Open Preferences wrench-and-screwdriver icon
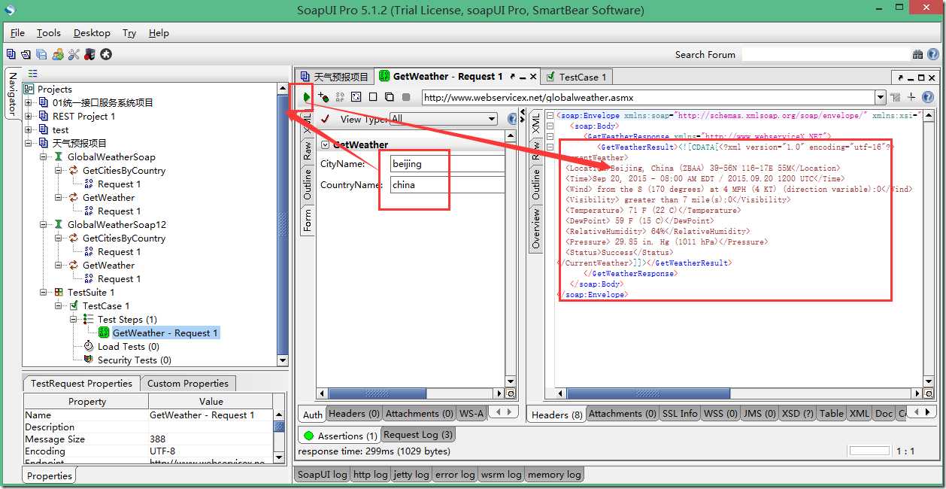 pos(74,54)
